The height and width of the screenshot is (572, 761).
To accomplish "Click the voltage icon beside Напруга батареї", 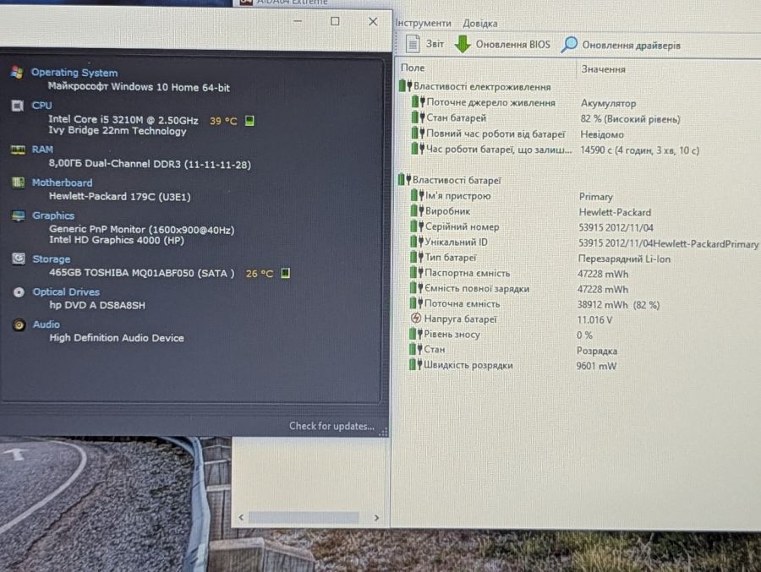I will coord(416,319).
